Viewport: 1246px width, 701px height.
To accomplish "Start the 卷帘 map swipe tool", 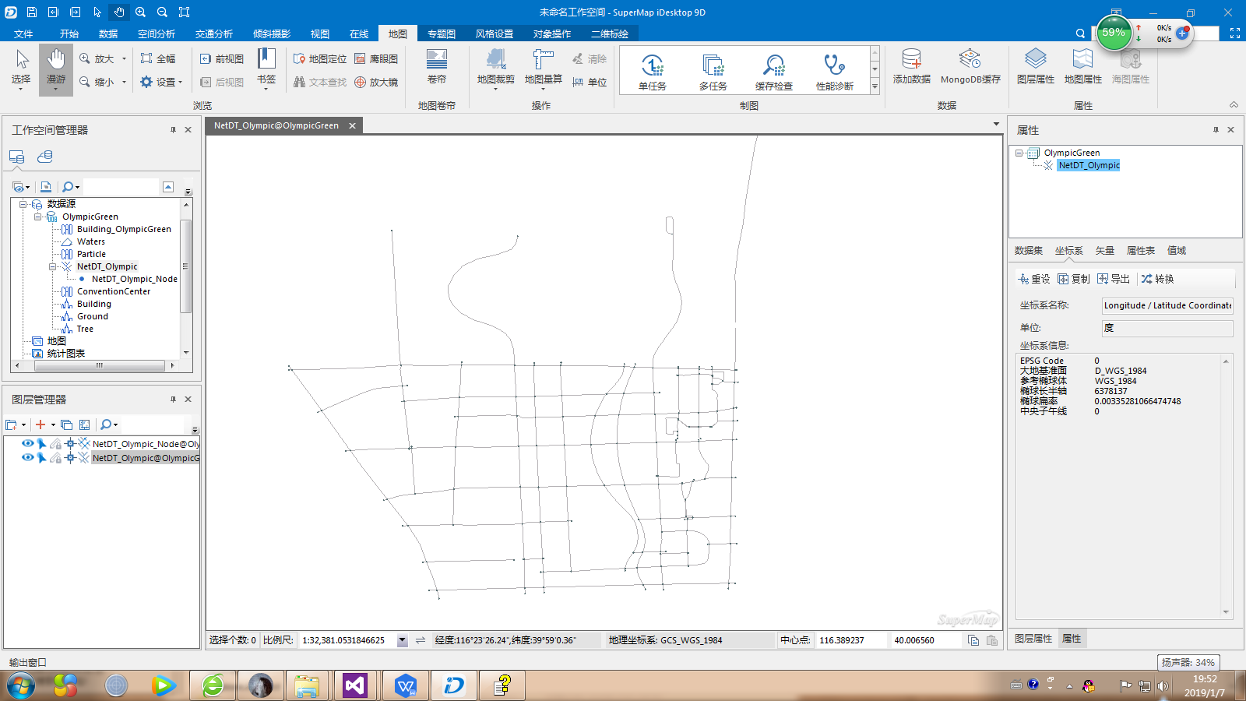I will pyautogui.click(x=437, y=67).
